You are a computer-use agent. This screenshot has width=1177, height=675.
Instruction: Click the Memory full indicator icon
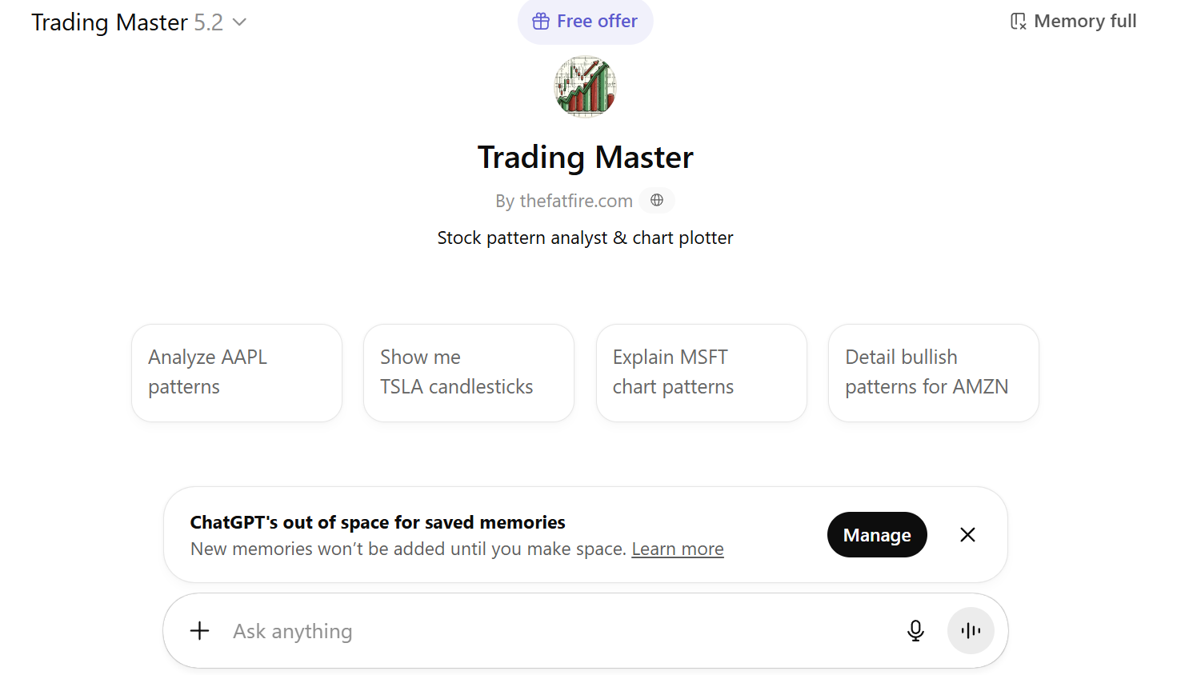pos(1018,21)
